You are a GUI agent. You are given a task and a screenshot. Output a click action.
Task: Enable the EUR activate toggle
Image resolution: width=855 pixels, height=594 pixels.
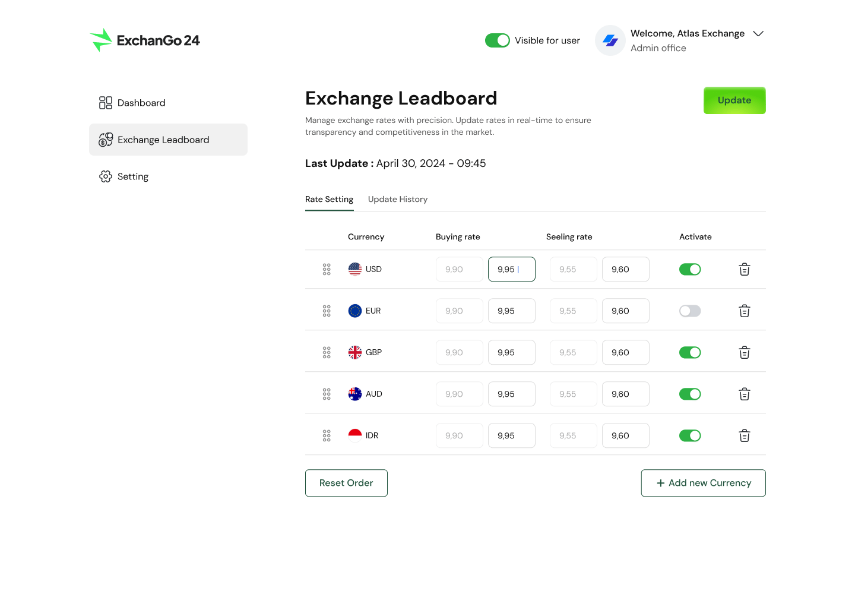click(x=690, y=311)
